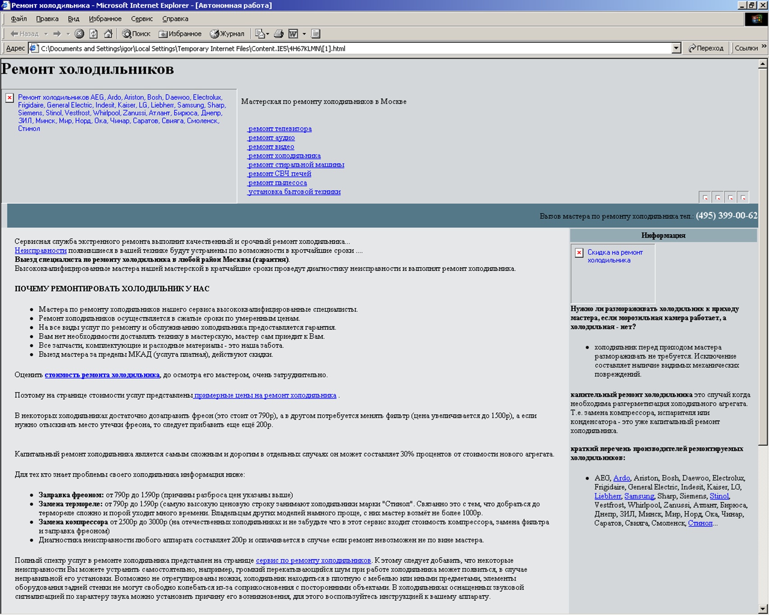Click 'Скидка на ремонт холодильника' image text
Image resolution: width=769 pixels, height=615 pixels.
615,256
